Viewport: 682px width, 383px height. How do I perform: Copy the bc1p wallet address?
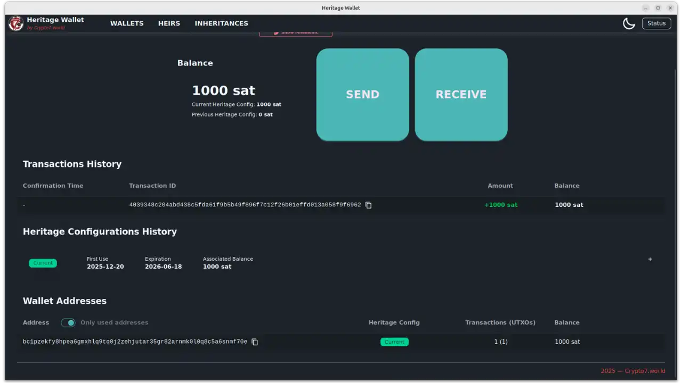255,342
